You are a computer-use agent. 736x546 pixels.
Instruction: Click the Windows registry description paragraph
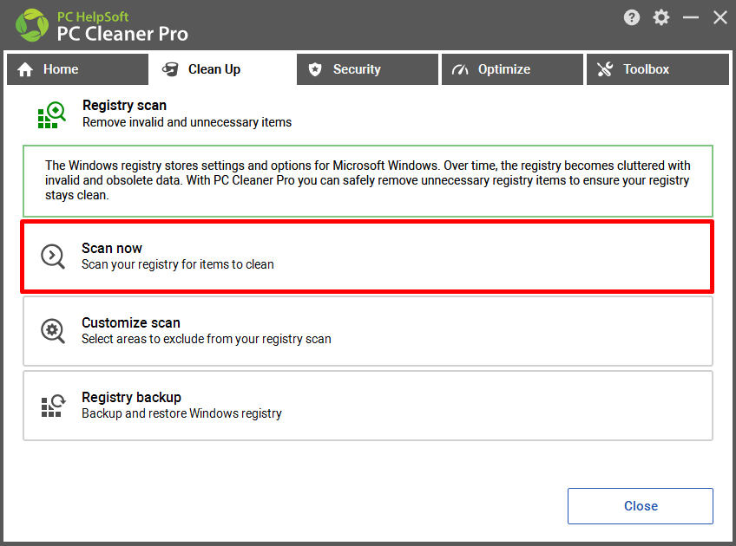click(367, 180)
